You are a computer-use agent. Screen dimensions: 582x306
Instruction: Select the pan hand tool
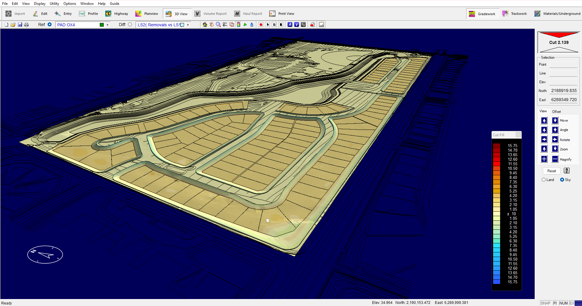click(x=212, y=25)
